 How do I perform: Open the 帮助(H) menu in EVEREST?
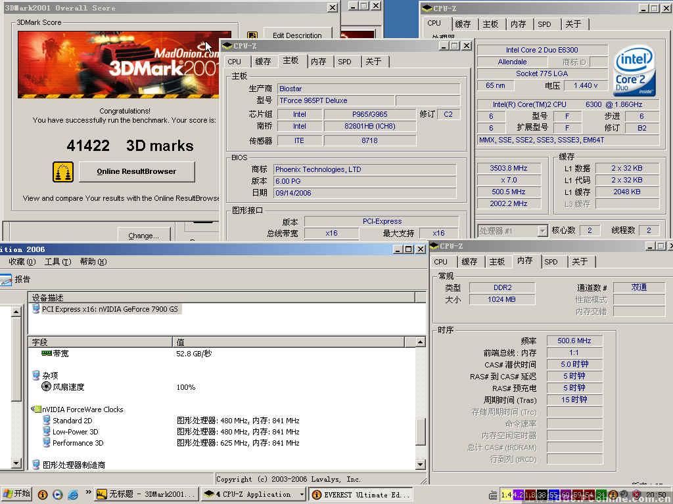pos(93,262)
